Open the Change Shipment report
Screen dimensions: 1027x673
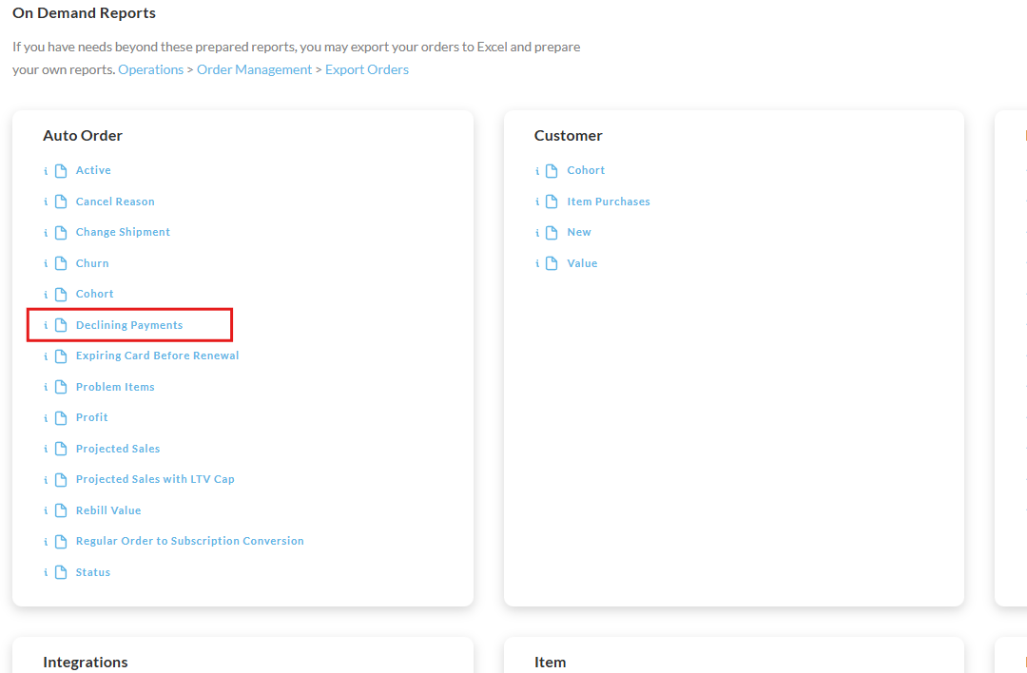click(x=123, y=232)
